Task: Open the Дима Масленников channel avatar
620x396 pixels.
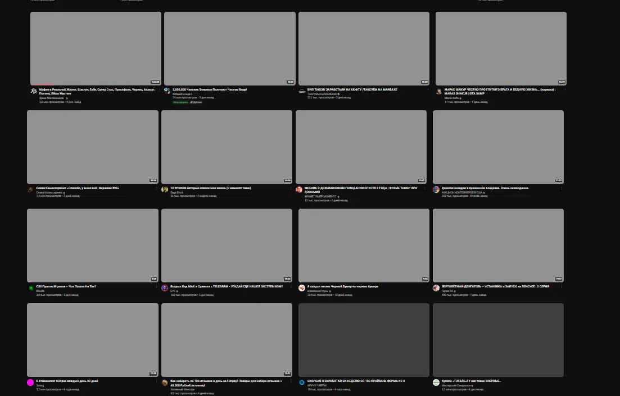Action: tap(34, 91)
